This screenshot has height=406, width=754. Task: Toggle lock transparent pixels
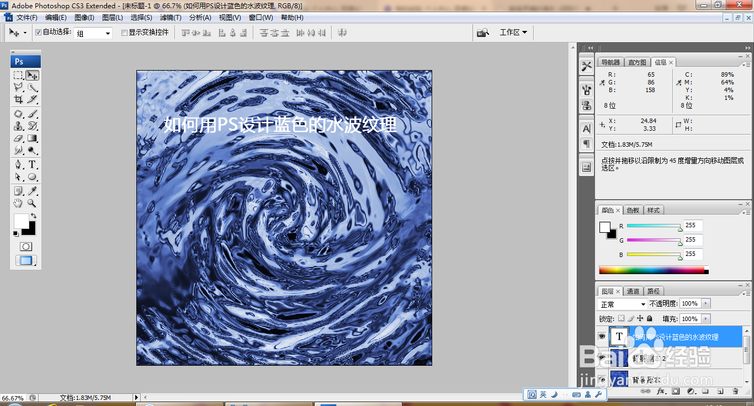coord(621,318)
